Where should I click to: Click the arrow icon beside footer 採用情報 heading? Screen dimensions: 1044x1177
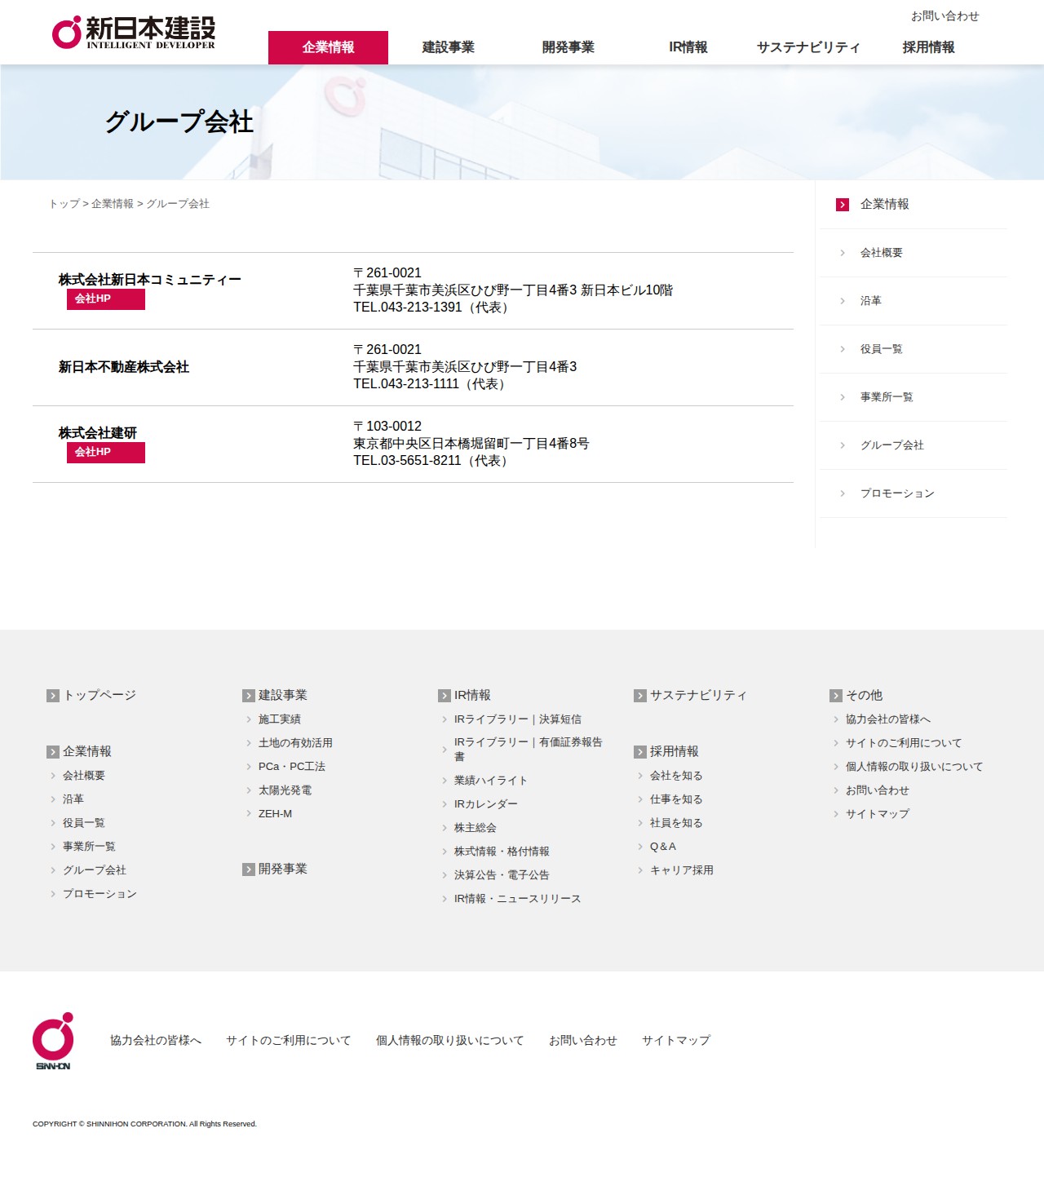[640, 752]
